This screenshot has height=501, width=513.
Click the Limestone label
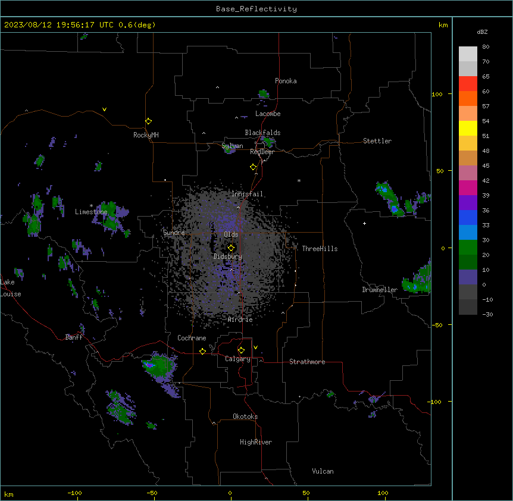click(91, 212)
